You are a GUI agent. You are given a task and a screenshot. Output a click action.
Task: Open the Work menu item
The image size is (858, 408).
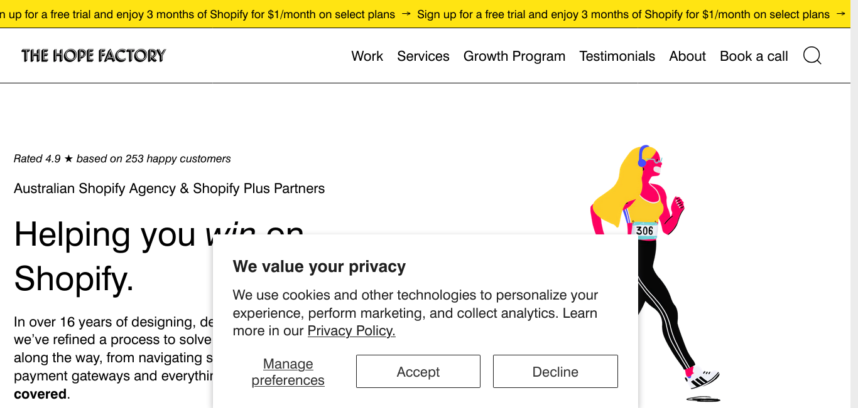[x=367, y=56]
